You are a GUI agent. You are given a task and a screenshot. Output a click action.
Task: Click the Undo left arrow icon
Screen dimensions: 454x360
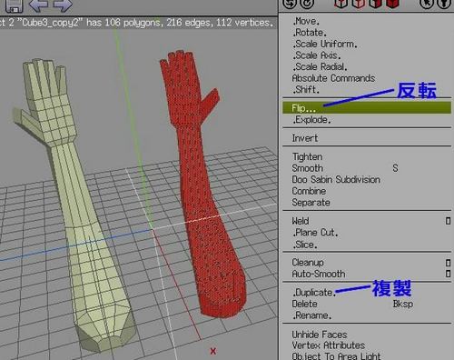click(39, 5)
